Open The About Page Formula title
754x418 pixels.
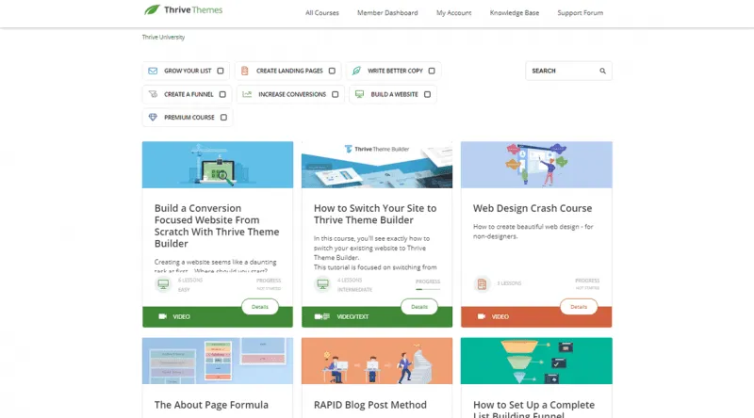tap(211, 405)
